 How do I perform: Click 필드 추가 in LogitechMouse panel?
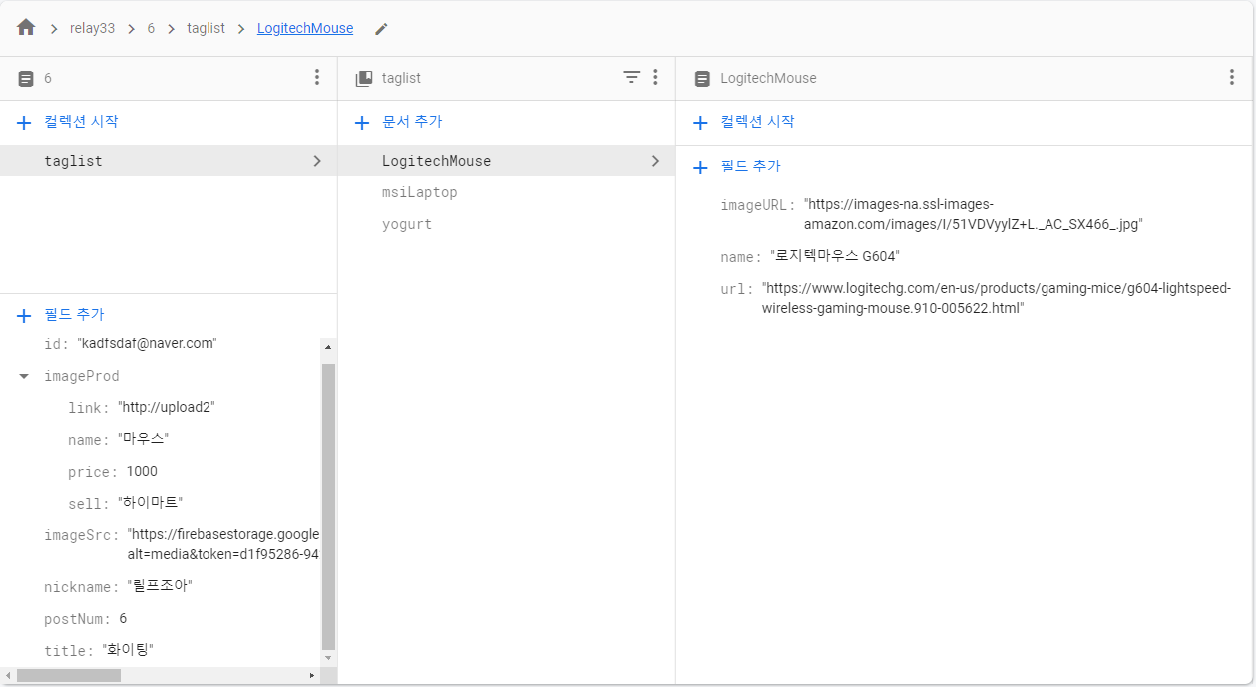pos(751,167)
